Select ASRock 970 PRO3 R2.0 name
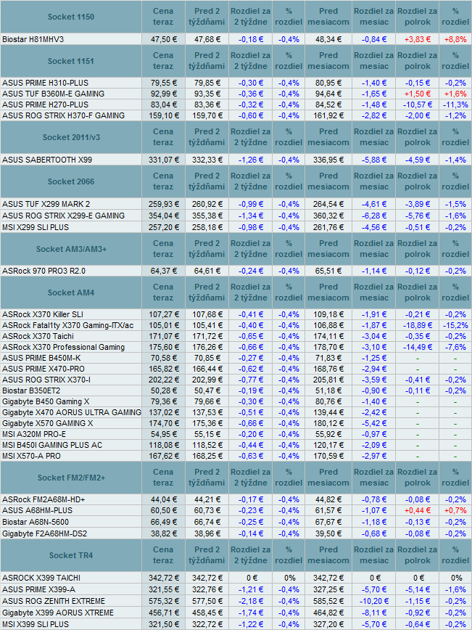472x630 pixels. pyautogui.click(x=44, y=271)
